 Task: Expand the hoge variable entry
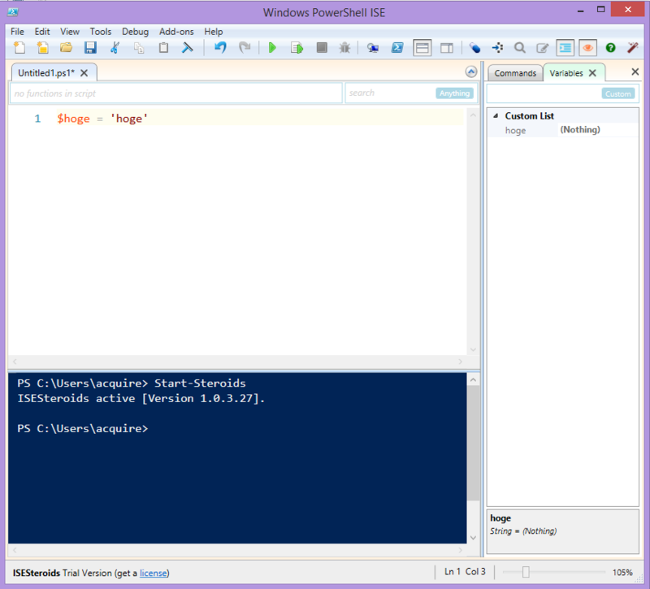pos(515,130)
